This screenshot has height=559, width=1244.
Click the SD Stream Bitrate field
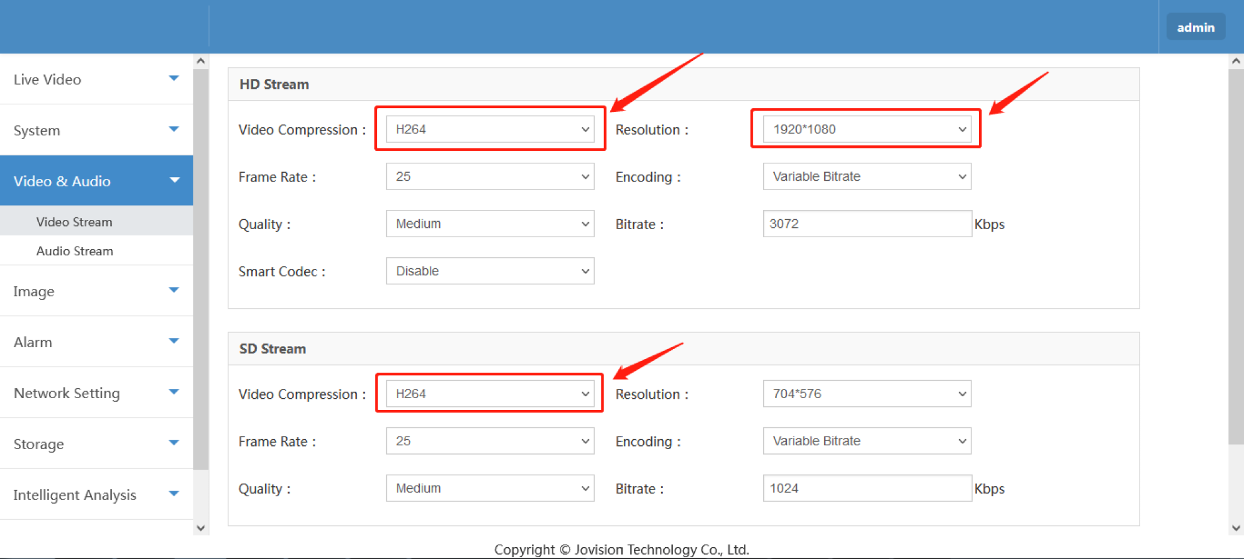[866, 488]
